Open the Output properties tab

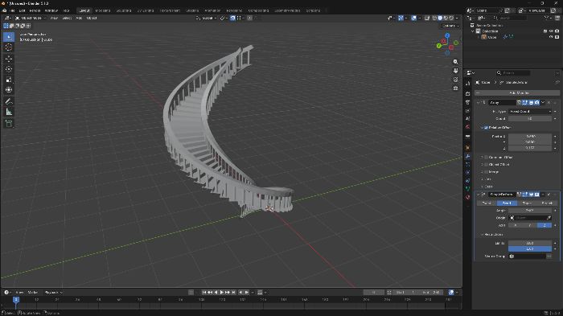coord(467,102)
